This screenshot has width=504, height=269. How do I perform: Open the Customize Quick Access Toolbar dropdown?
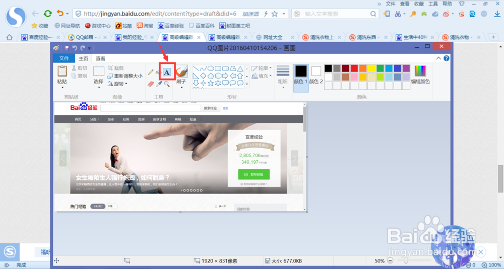89,48
